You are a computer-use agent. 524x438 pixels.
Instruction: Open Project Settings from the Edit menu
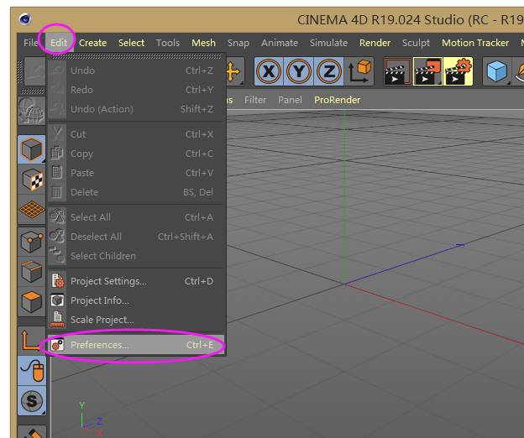136,281
